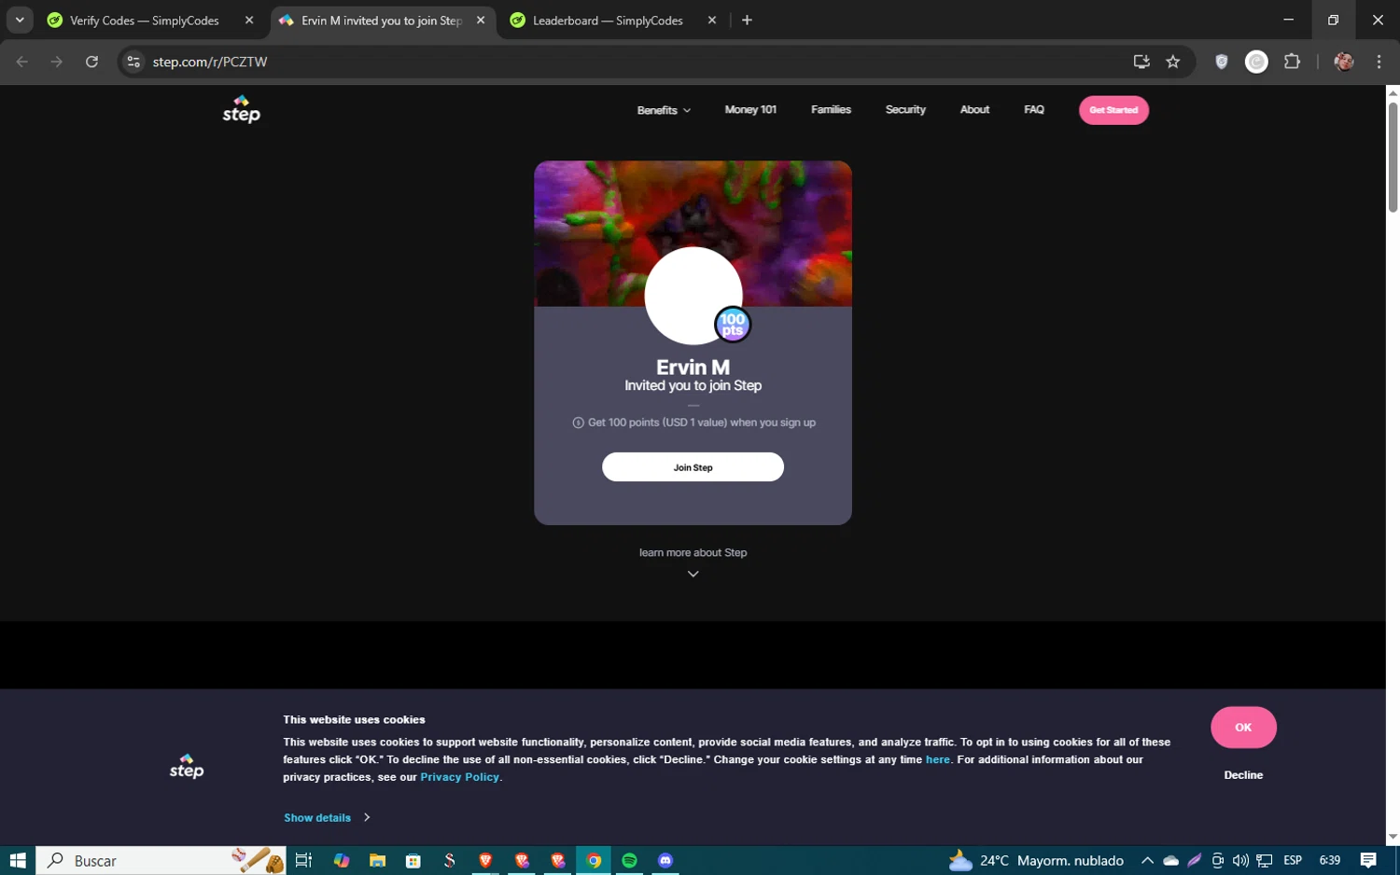1400x875 pixels.
Task: Click the Step logo in the header
Action: click(x=241, y=109)
